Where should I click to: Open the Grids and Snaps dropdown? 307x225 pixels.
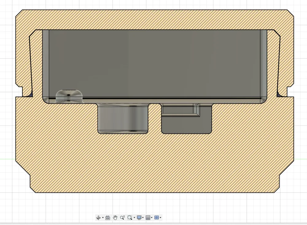[152, 218]
